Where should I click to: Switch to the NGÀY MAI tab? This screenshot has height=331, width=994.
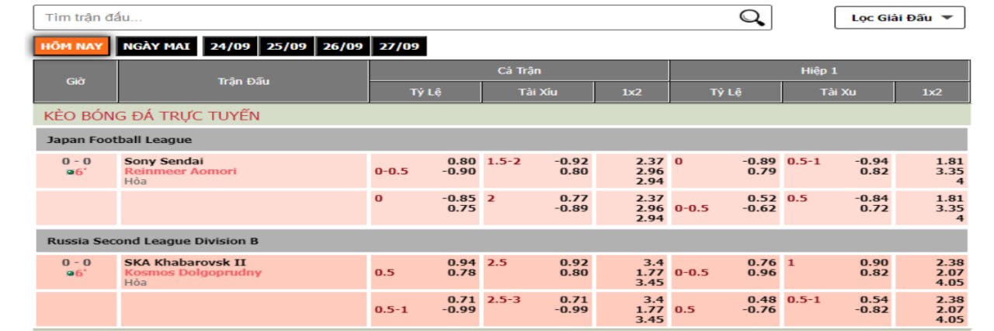point(156,47)
